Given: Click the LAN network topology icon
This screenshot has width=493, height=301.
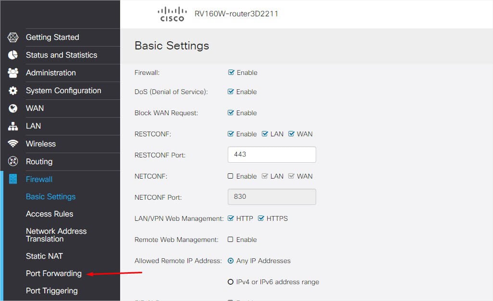Looking at the screenshot, I should click(12, 126).
